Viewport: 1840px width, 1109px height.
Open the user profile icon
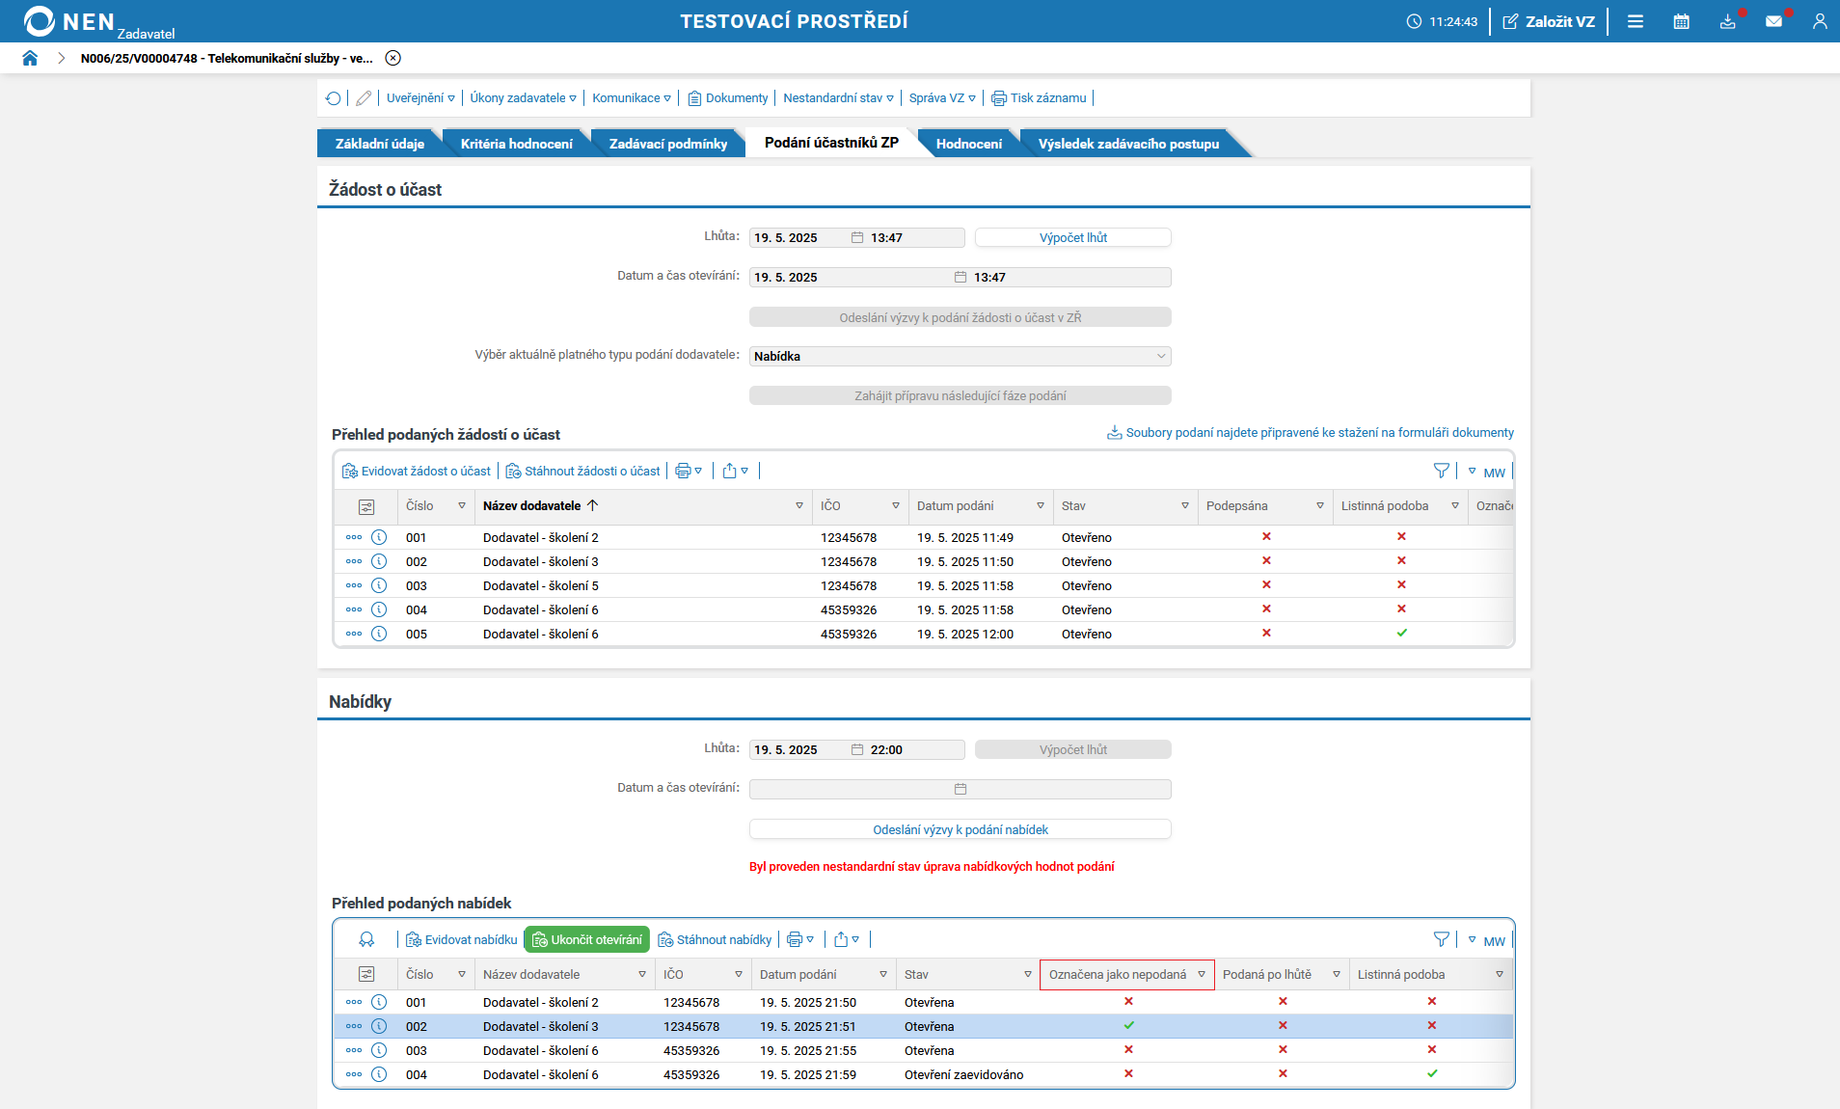pos(1819,21)
